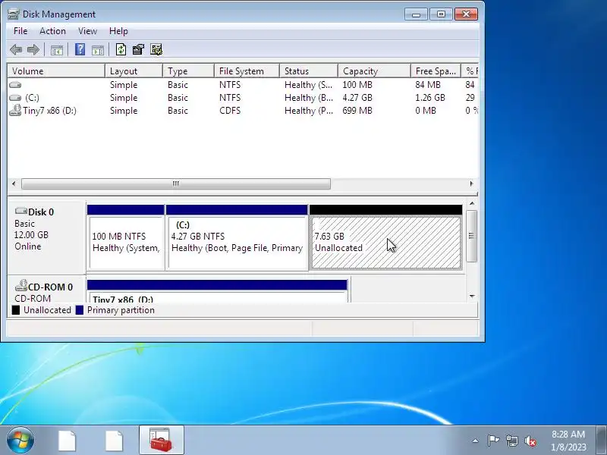This screenshot has width=607, height=455.
Task: Show hidden tray icons arrow
Action: 476,441
